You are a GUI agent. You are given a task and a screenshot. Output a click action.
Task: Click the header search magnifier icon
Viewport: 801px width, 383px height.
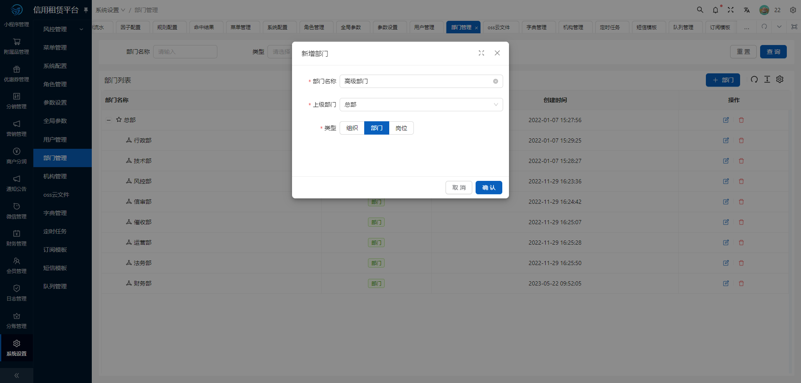click(700, 10)
